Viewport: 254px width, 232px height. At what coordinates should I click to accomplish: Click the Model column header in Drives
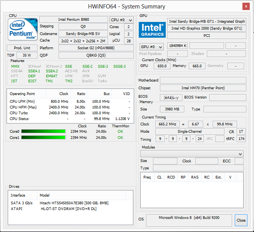pyautogui.click(x=81, y=195)
